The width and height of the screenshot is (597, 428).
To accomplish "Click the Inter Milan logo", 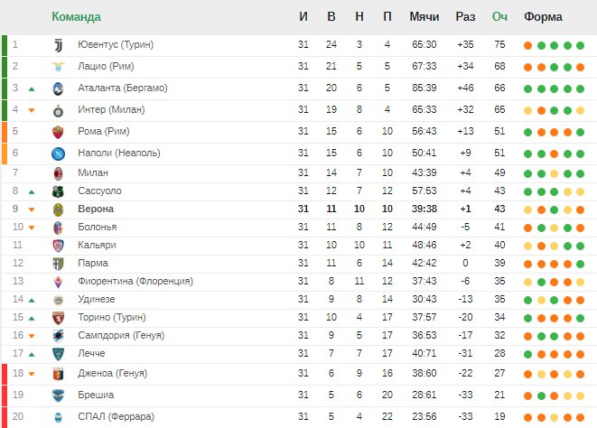I will [x=58, y=110].
